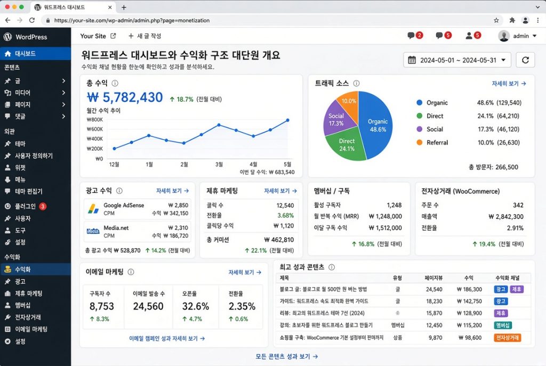
Task: Click 자세히 보기 in the 트래픽 소스 card
Action: [x=509, y=84]
